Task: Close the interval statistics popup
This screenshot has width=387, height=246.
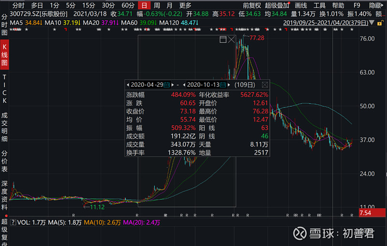Action: tap(265, 85)
